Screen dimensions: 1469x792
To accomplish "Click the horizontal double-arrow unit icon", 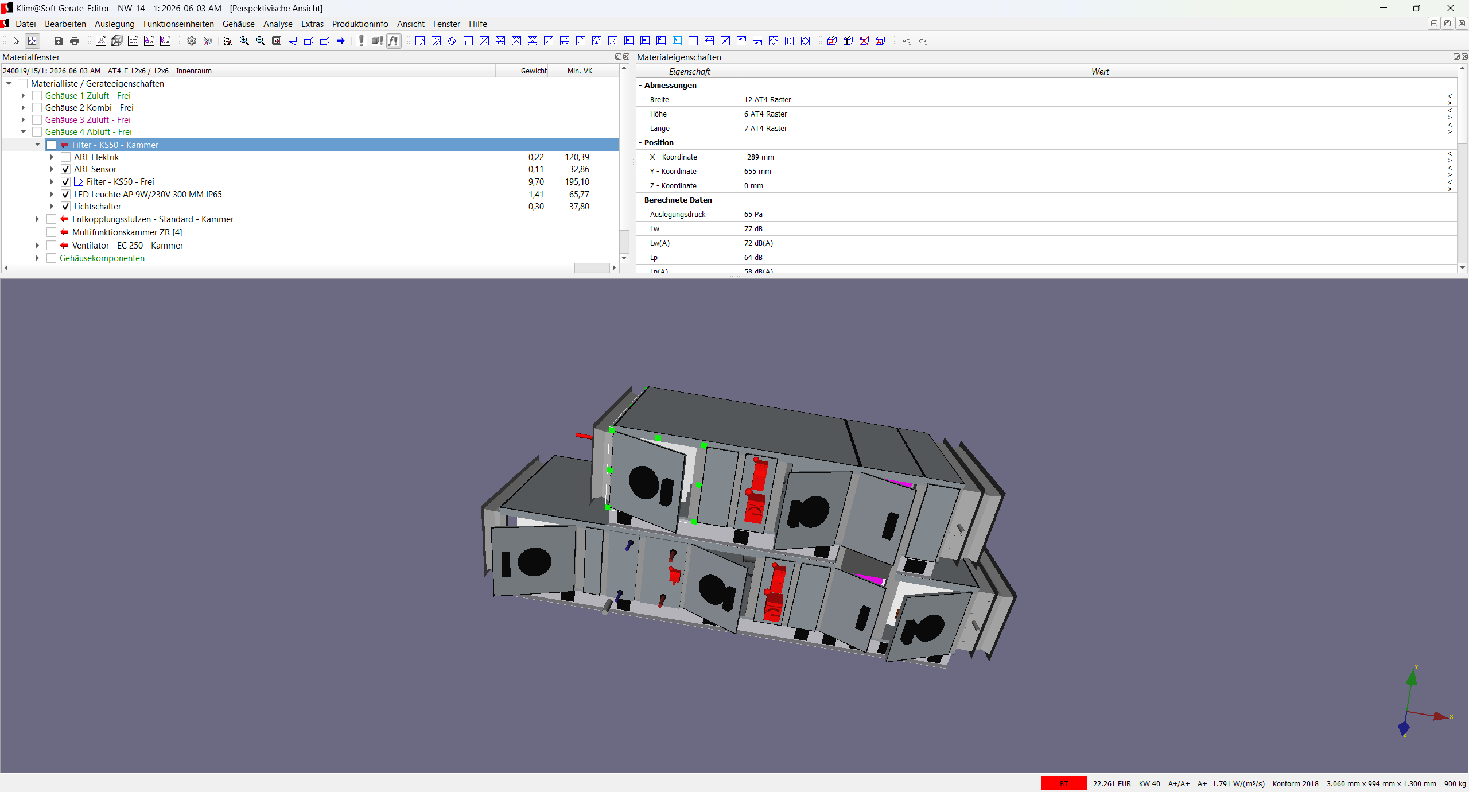I will (x=709, y=41).
